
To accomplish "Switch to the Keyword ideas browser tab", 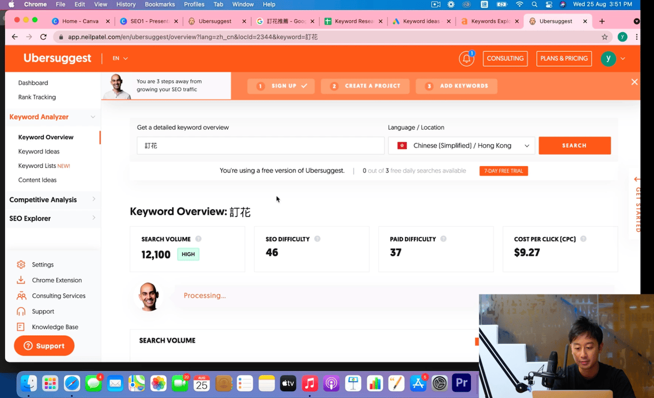I will [x=420, y=21].
